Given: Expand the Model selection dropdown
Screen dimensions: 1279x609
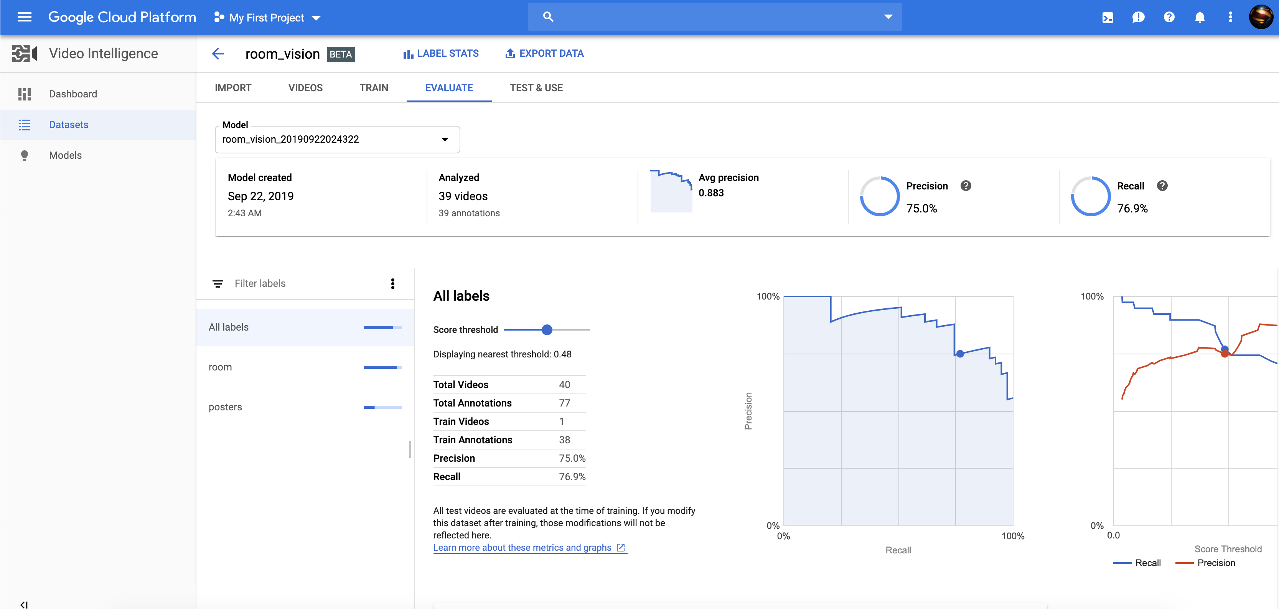Looking at the screenshot, I should 444,140.
